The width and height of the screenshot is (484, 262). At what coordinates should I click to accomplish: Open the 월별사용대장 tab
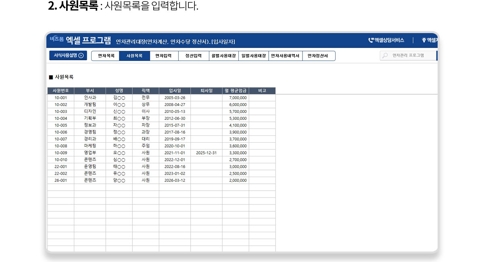223,56
